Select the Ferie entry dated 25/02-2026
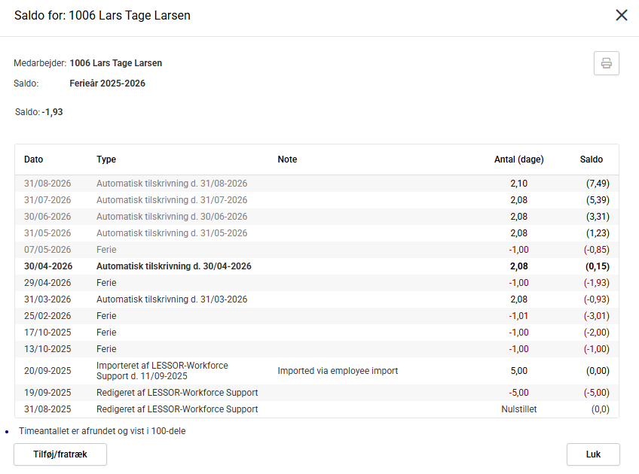Image resolution: width=639 pixels, height=474 pixels. click(x=106, y=316)
